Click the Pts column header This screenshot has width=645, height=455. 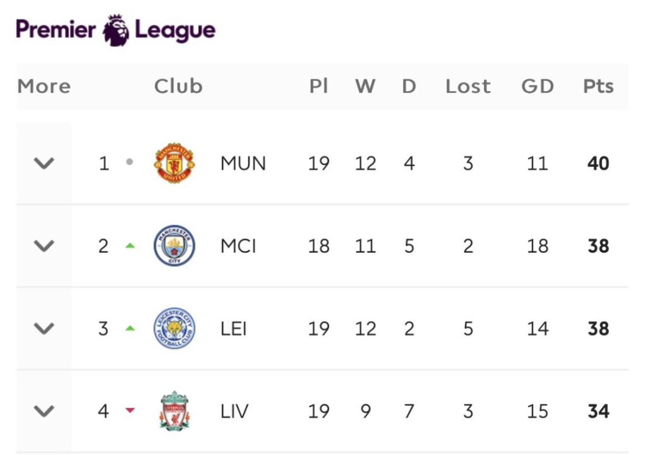click(x=598, y=86)
